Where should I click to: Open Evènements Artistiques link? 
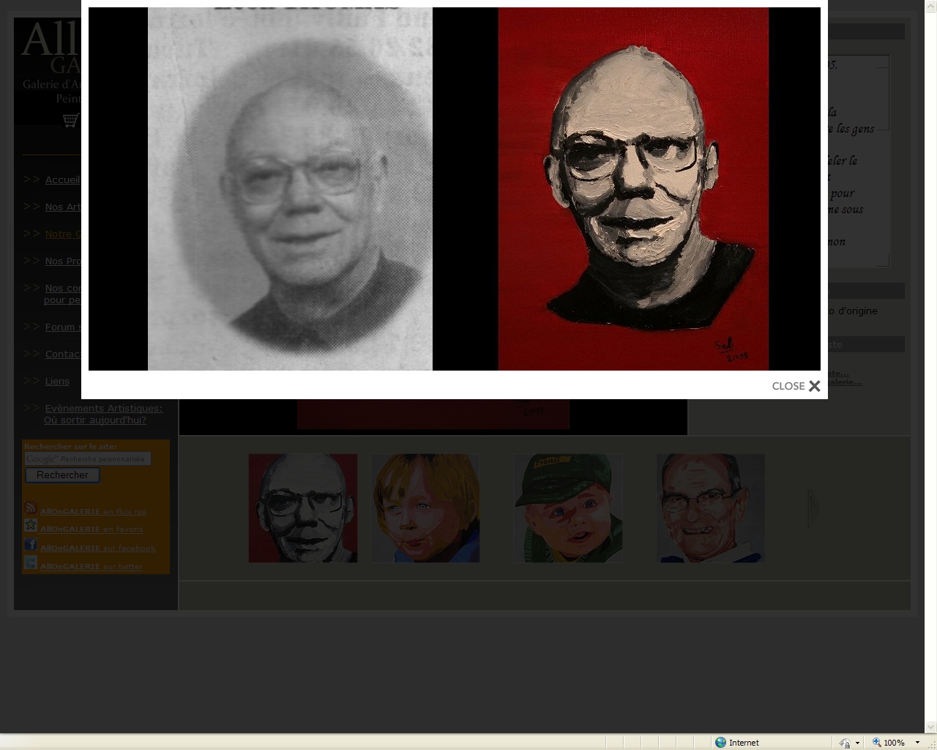click(x=103, y=409)
